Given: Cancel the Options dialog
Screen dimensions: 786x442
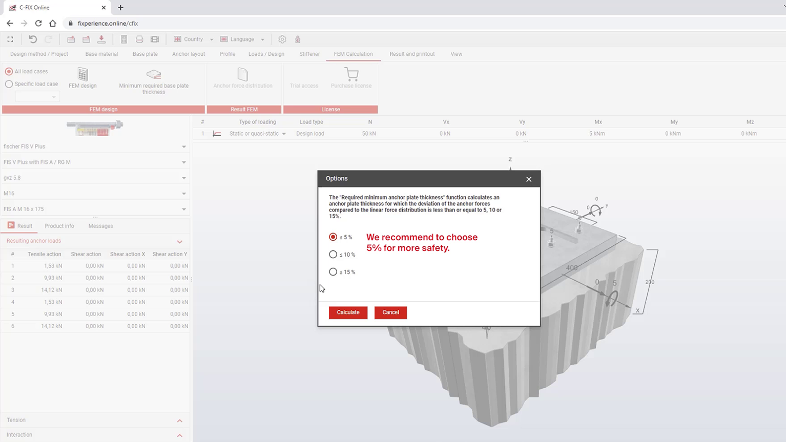Looking at the screenshot, I should pyautogui.click(x=390, y=312).
